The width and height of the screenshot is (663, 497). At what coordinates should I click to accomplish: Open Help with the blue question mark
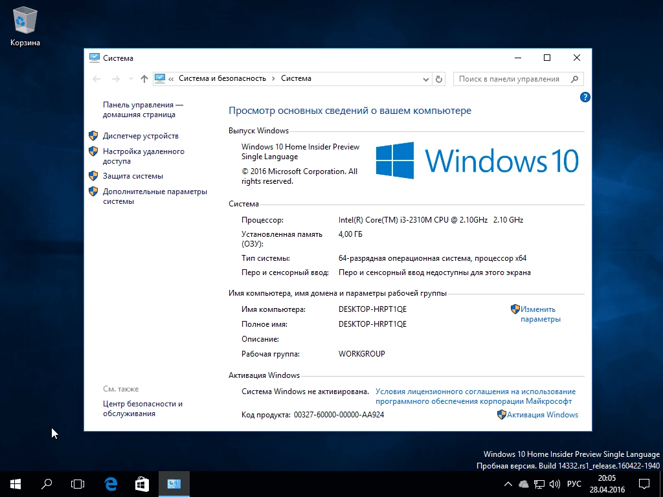click(585, 97)
